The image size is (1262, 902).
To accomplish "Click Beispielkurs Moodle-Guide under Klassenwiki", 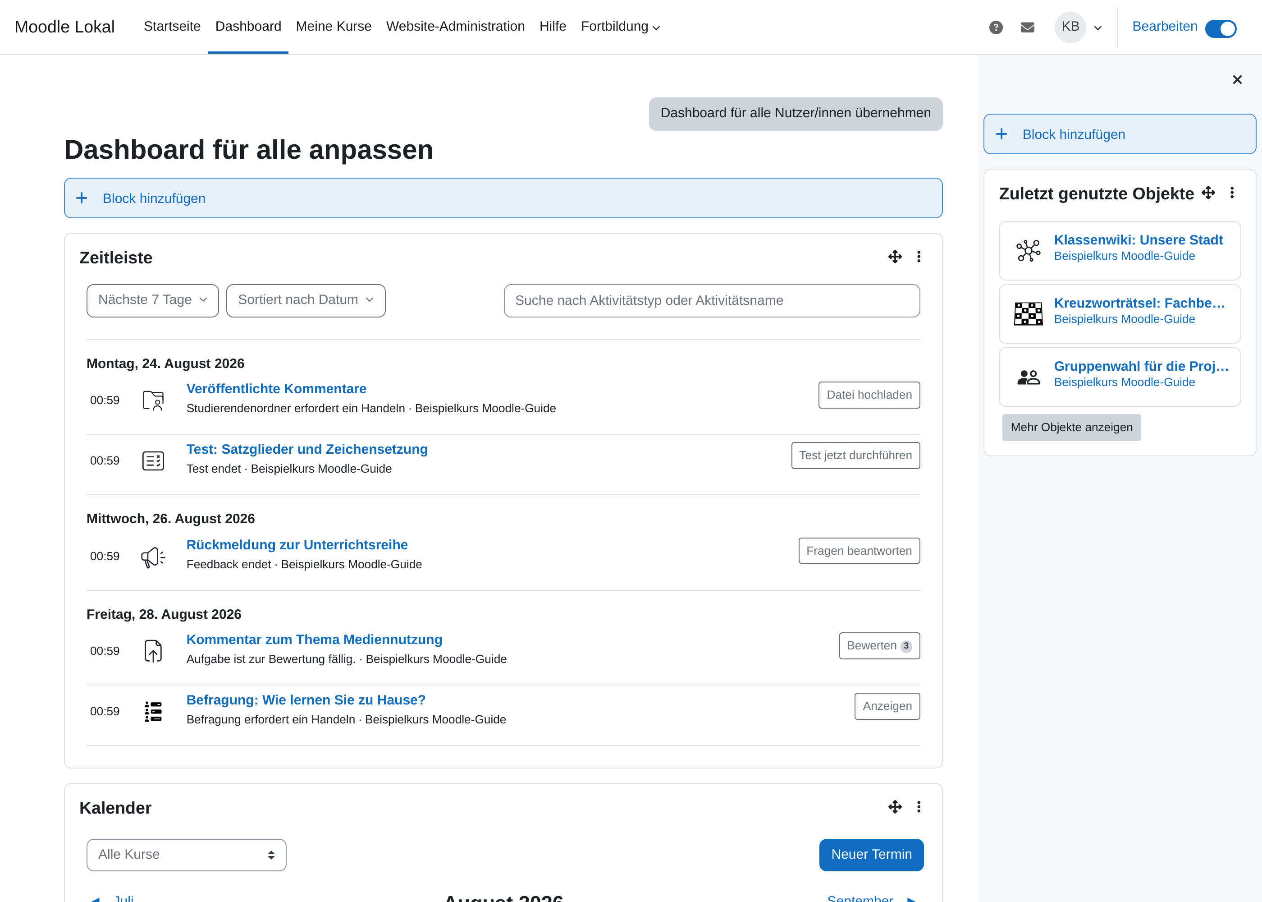I will point(1124,256).
